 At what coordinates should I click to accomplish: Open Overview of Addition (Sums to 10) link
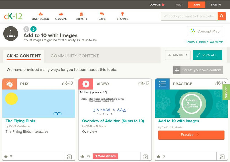coord(113,121)
